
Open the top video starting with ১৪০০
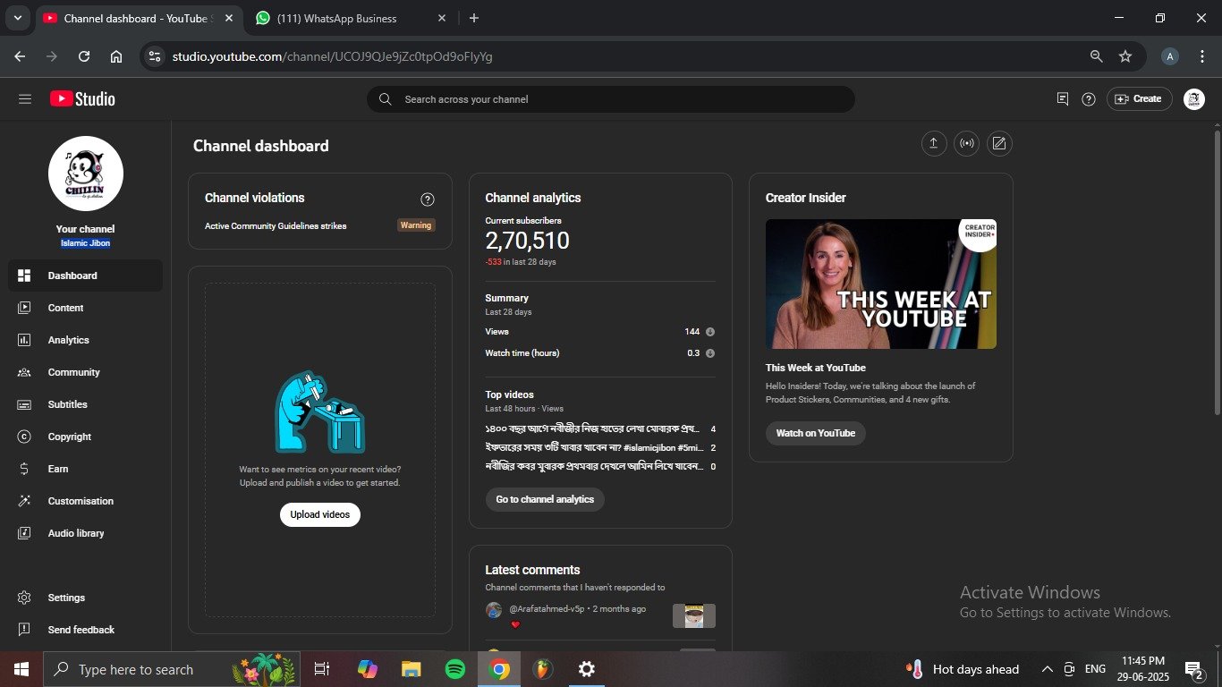(592, 428)
